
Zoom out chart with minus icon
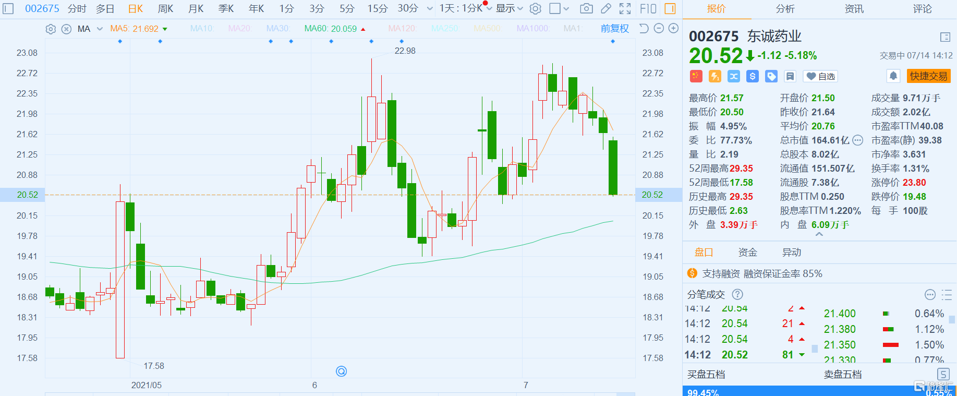(659, 29)
